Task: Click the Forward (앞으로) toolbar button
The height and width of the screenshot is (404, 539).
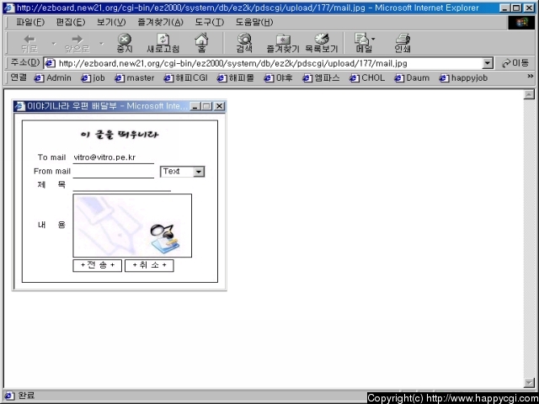Action: coord(77,43)
